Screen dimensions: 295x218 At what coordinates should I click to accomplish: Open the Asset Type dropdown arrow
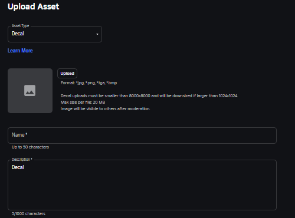tap(97, 34)
